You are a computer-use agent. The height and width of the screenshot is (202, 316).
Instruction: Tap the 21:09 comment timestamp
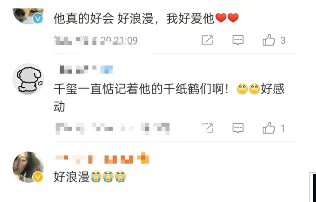click(x=96, y=40)
